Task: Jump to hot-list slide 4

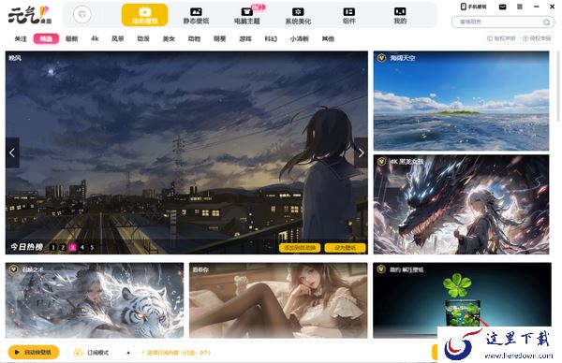Action: 82,247
